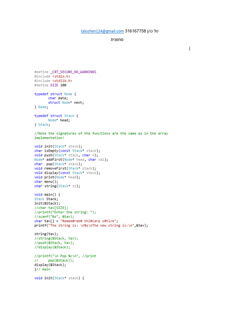Click the Hebrew title מחסנית
The image size is (234, 312).
coord(117,40)
